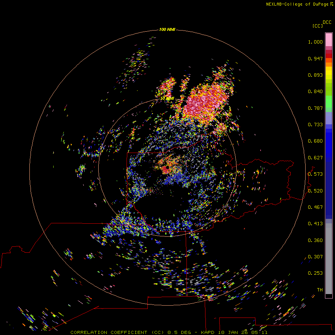
Task: Pick the light pink swatch atop color bar
Action: click(x=329, y=39)
